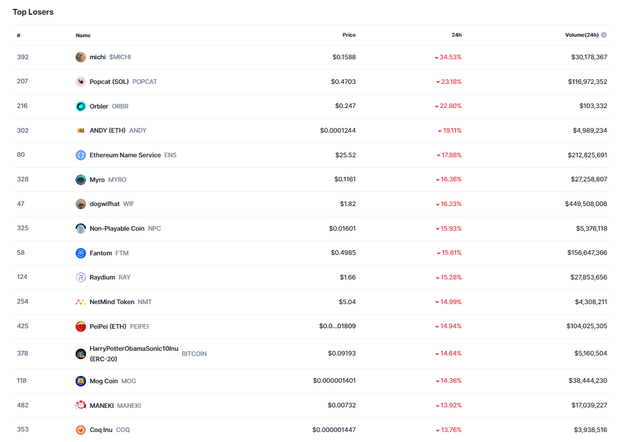Click the Orbler coin logo icon
Image resolution: width=636 pixels, height=442 pixels.
point(81,106)
